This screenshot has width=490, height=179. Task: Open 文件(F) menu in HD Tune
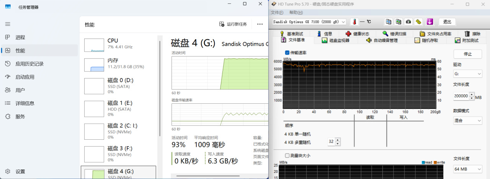pos(277,13)
